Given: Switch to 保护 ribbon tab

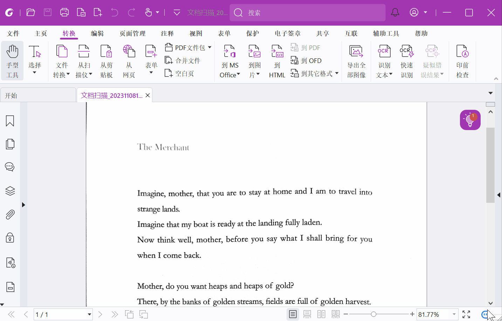Looking at the screenshot, I should click(253, 34).
